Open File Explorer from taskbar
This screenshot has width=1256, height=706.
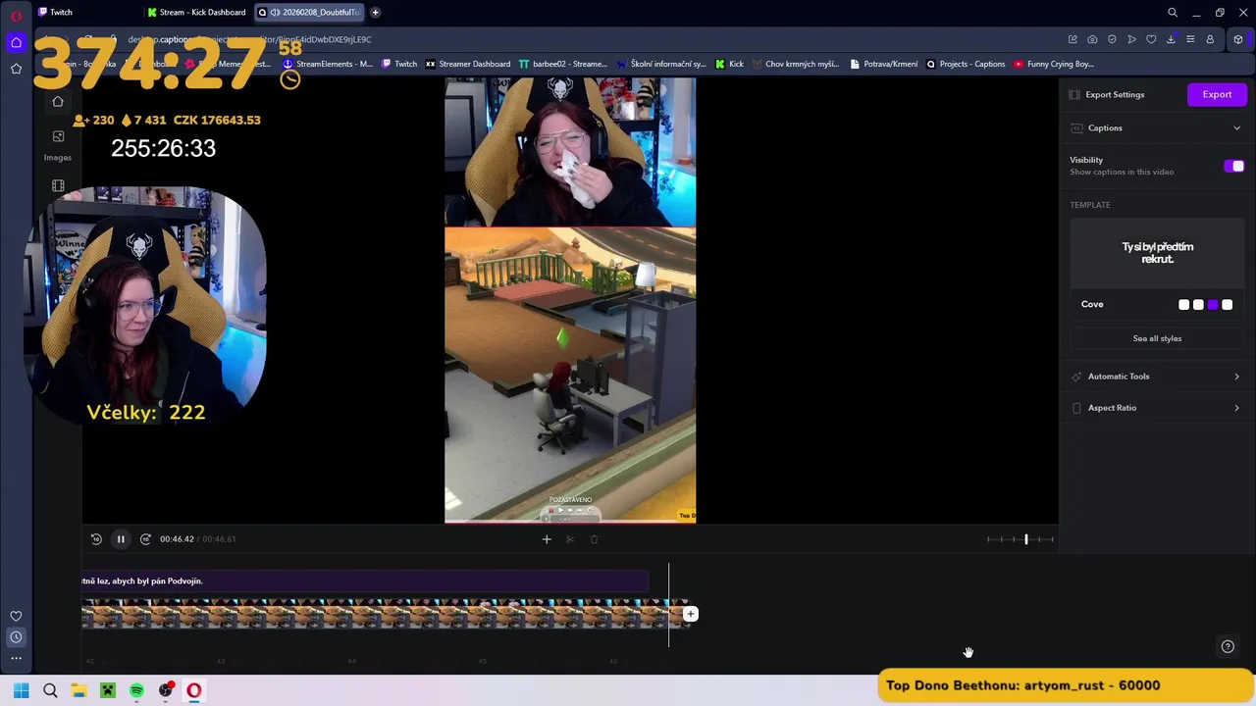coord(78,690)
